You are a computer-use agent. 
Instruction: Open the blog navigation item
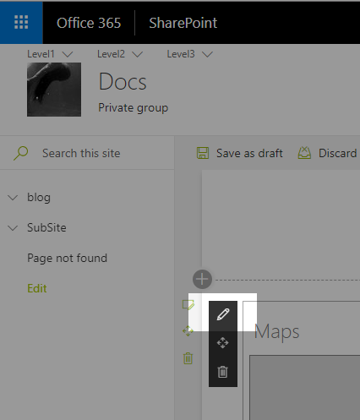(x=39, y=198)
